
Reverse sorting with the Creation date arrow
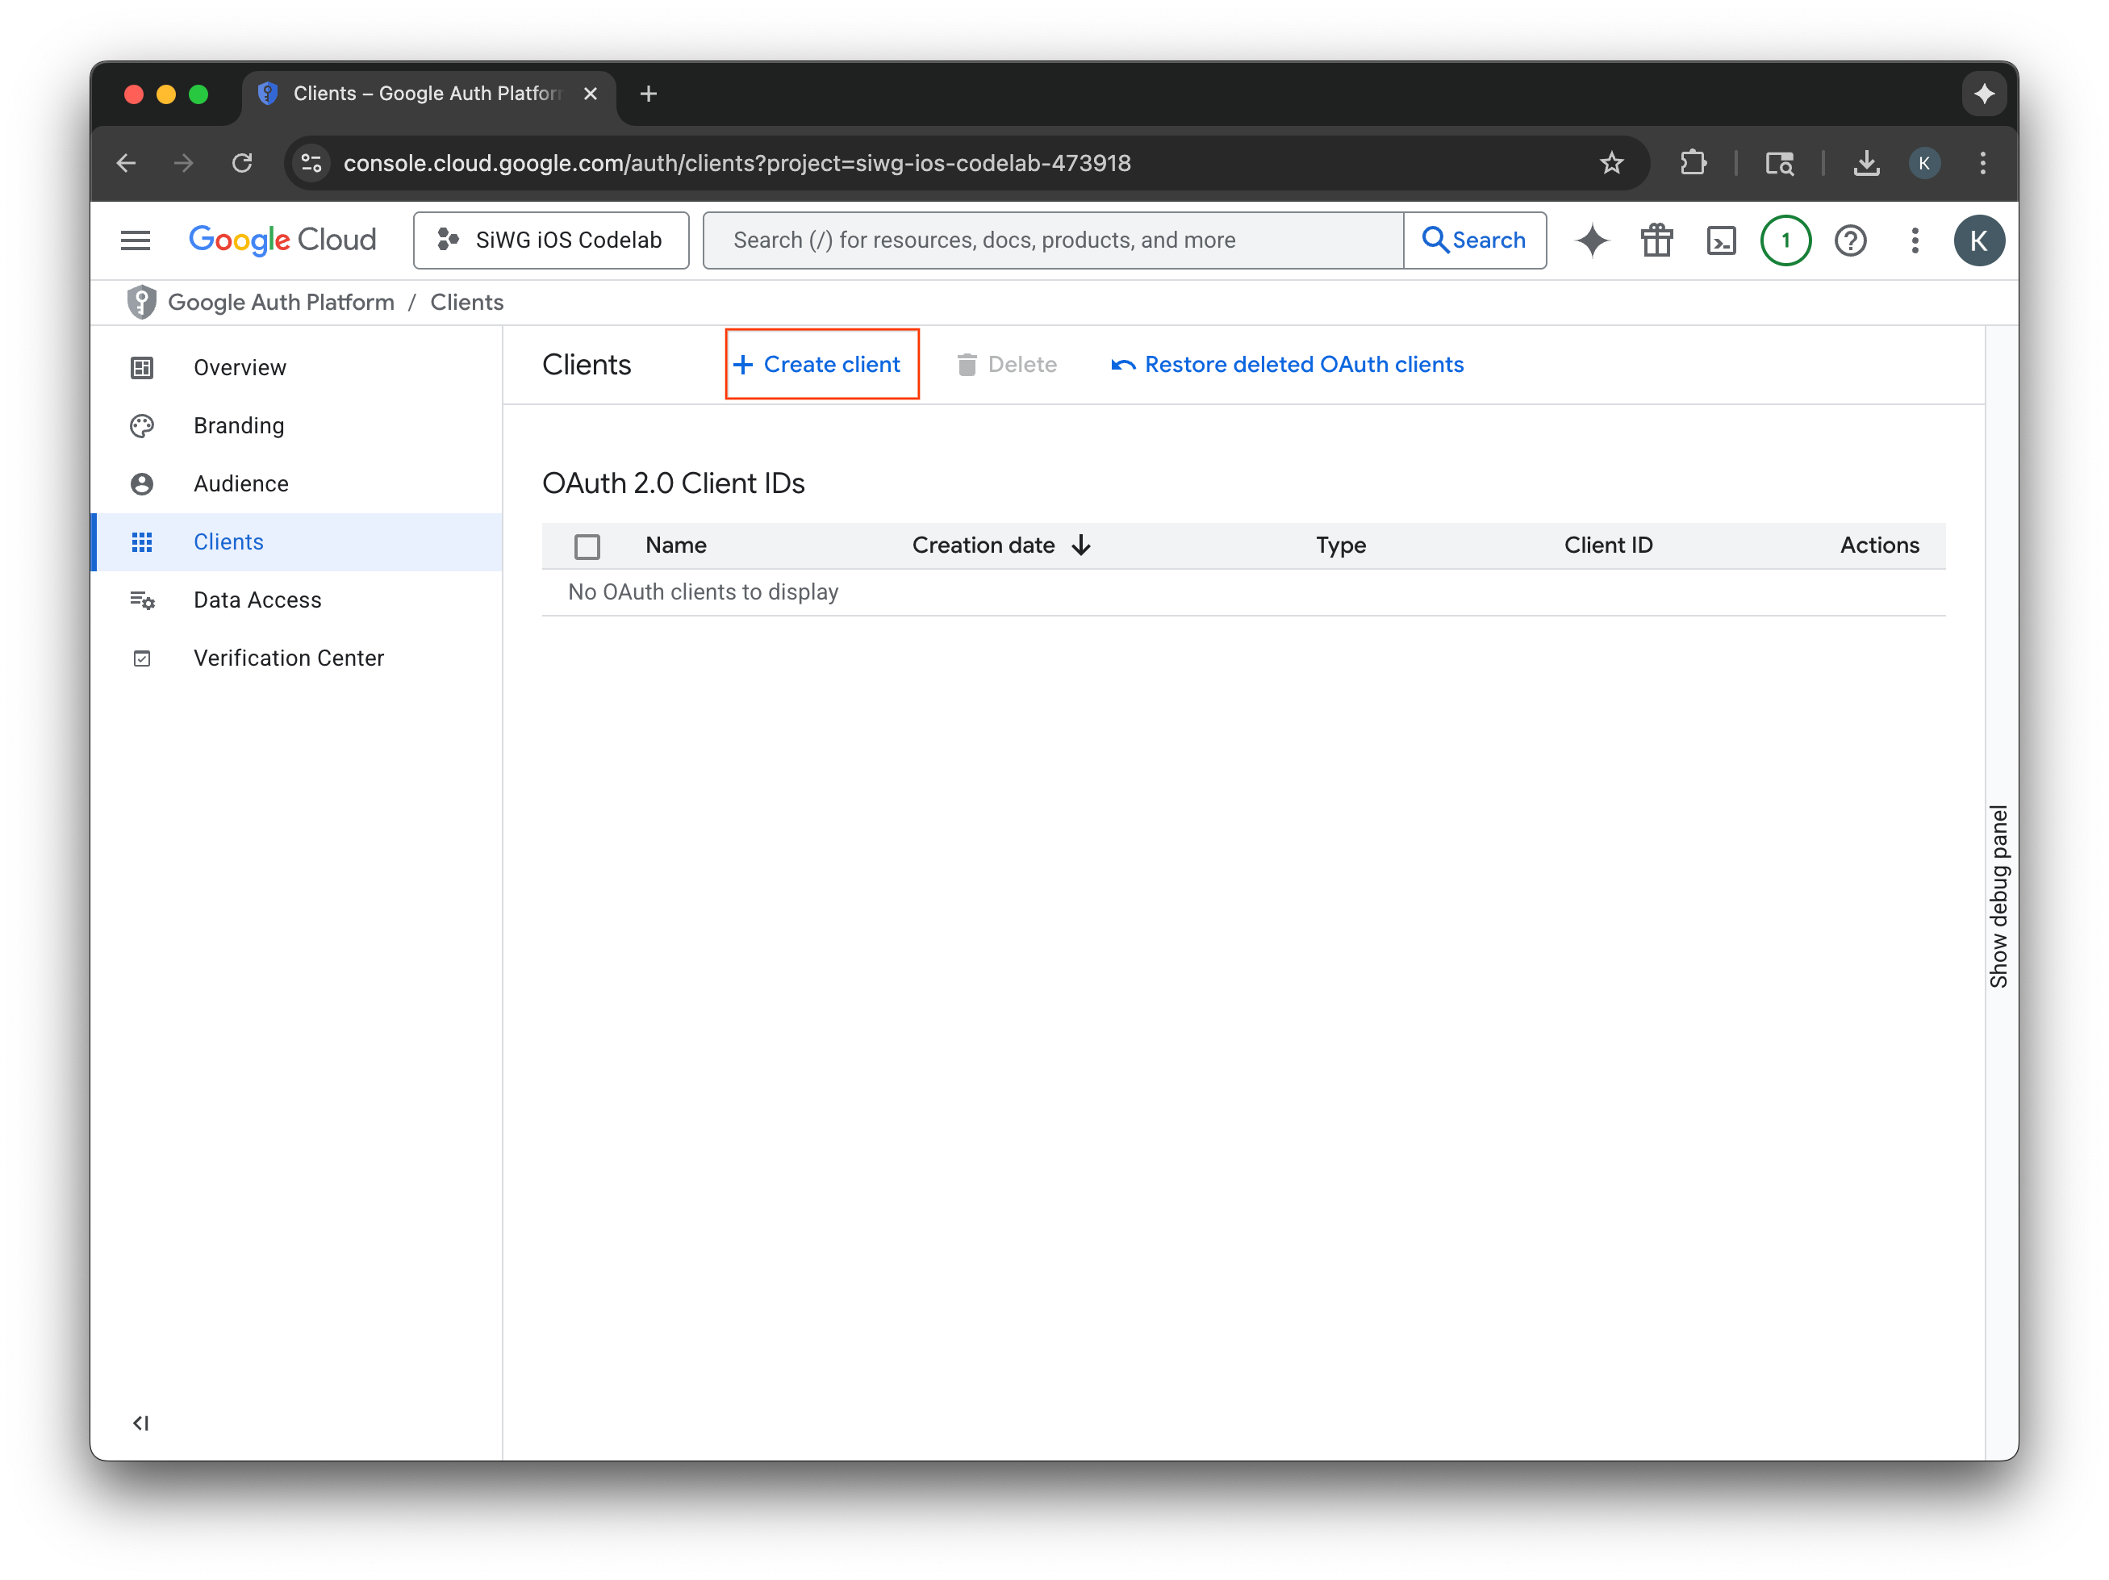point(1081,545)
